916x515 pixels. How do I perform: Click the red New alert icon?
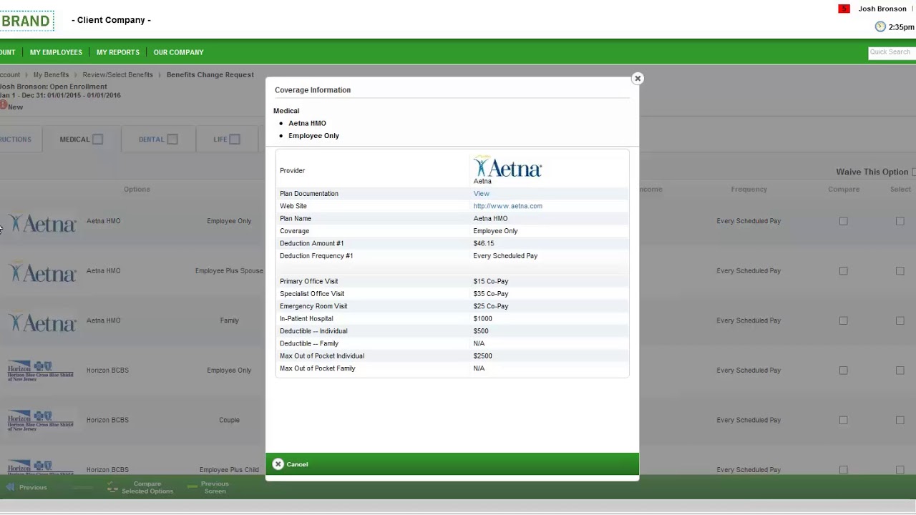4,105
